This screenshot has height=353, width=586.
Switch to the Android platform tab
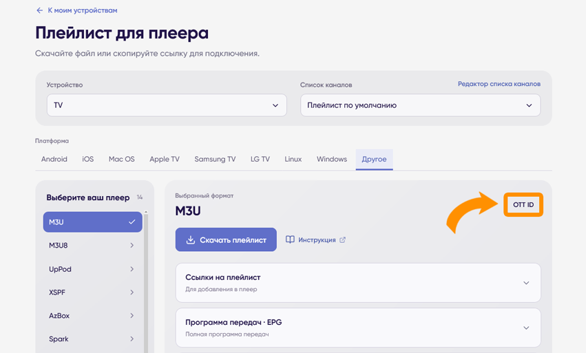pyautogui.click(x=54, y=159)
